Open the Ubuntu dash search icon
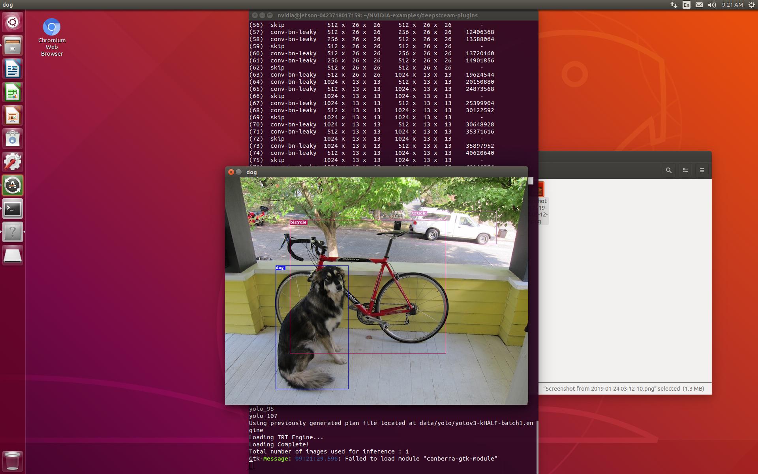This screenshot has height=474, width=758. click(13, 22)
